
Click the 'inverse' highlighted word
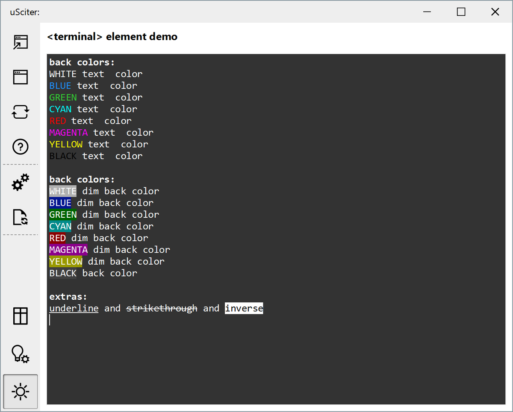244,308
